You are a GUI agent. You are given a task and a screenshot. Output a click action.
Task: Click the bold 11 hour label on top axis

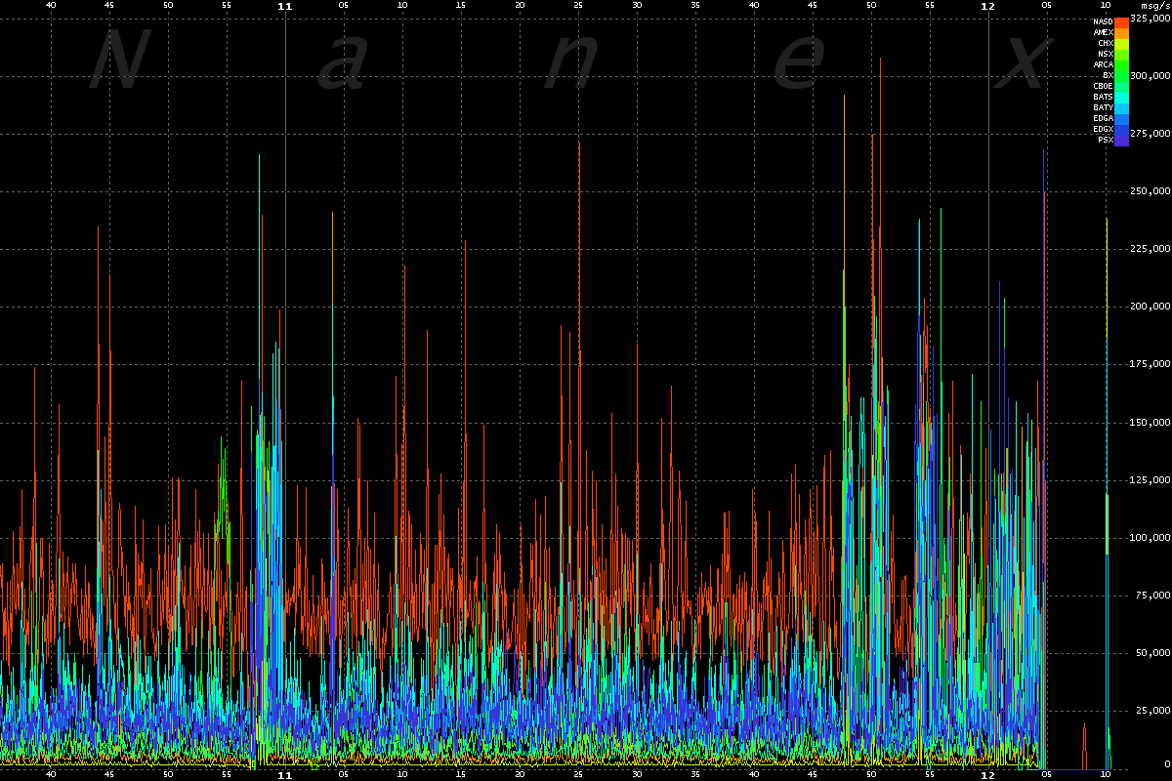click(285, 6)
